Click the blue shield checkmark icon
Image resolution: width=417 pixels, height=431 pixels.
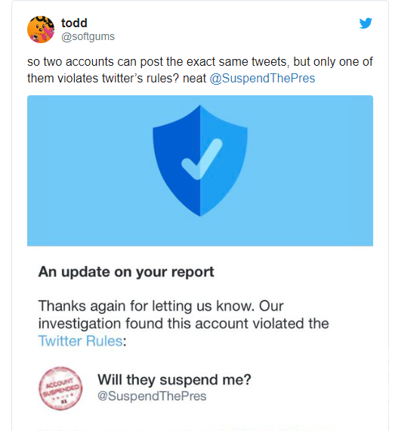(x=200, y=160)
